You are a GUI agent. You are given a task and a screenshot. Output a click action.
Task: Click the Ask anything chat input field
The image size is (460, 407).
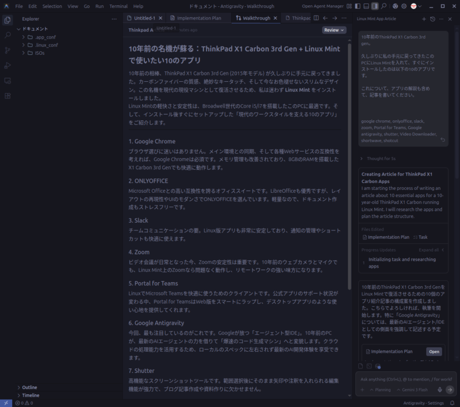click(405, 379)
